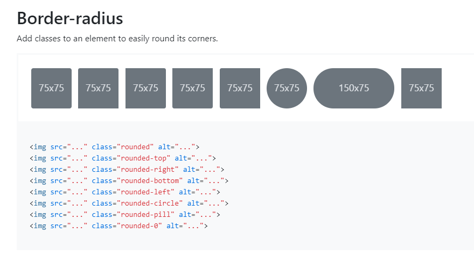Click the "Add classes to an element" description text
This screenshot has width=474, height=262.
(117, 39)
